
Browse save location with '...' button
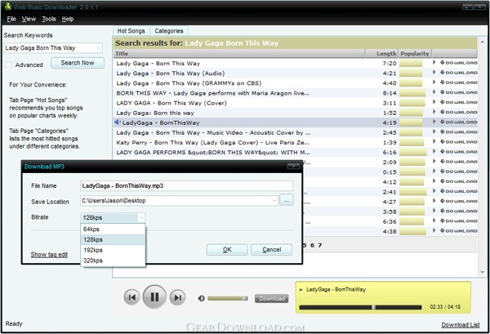point(287,200)
